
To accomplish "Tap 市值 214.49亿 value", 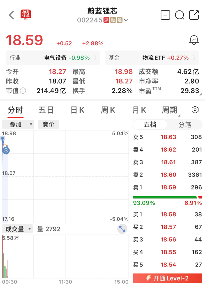I will pyautogui.click(x=51, y=91).
